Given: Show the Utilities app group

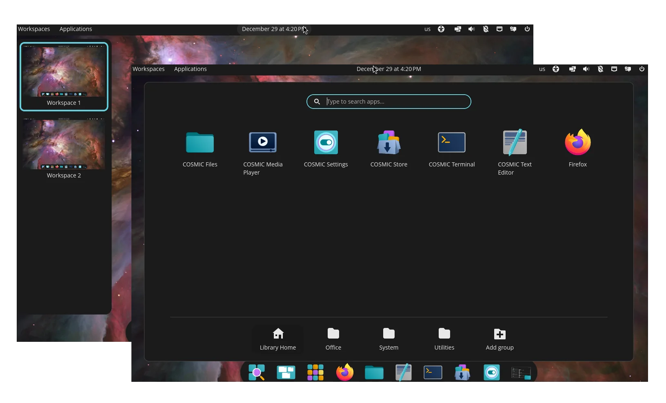Looking at the screenshot, I should tap(444, 339).
